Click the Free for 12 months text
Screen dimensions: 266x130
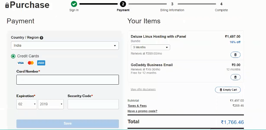144,73
